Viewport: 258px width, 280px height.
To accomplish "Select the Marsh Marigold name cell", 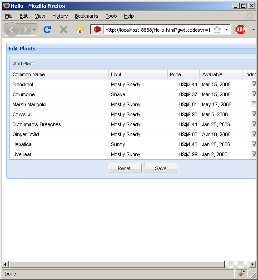I will 59,104.
